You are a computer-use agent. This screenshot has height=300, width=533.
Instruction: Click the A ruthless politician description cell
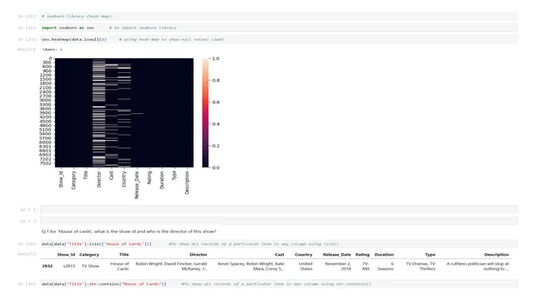tap(478, 266)
